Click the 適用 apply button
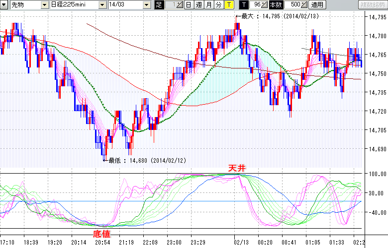 point(316,5)
